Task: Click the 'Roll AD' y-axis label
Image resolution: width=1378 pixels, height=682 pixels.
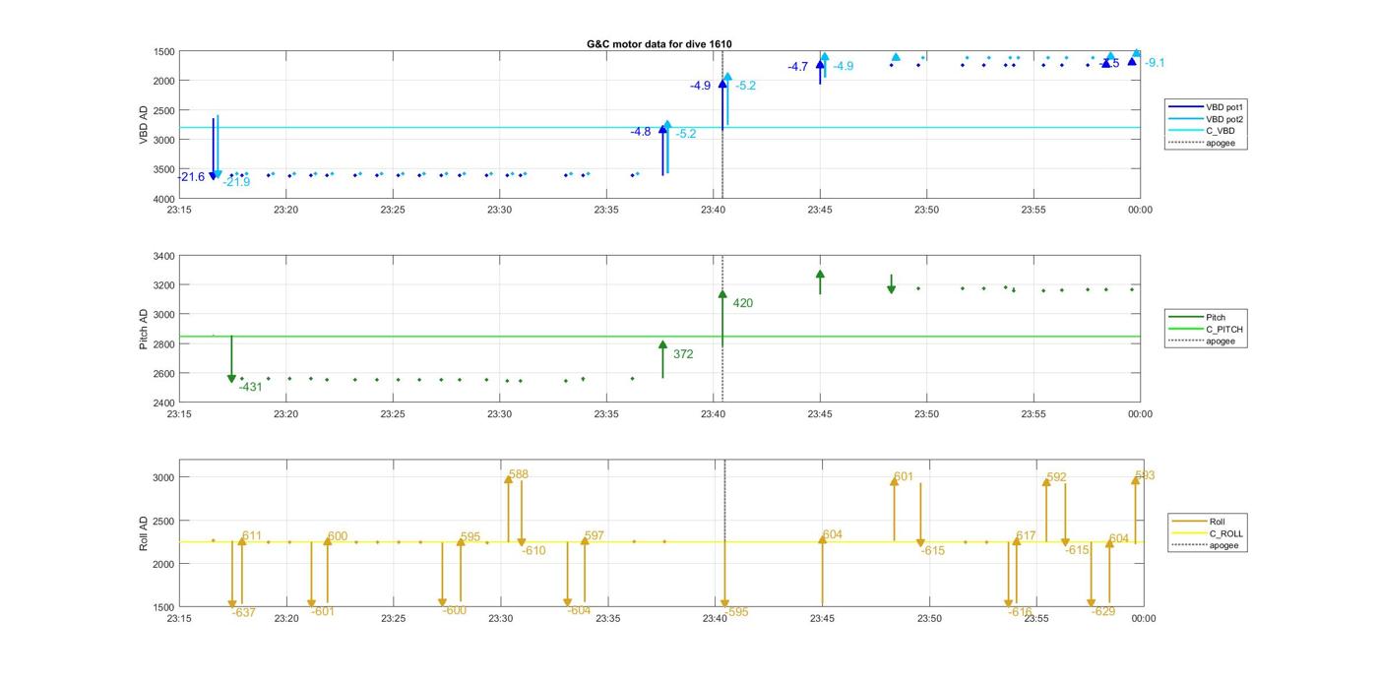Action: pyautogui.click(x=144, y=532)
